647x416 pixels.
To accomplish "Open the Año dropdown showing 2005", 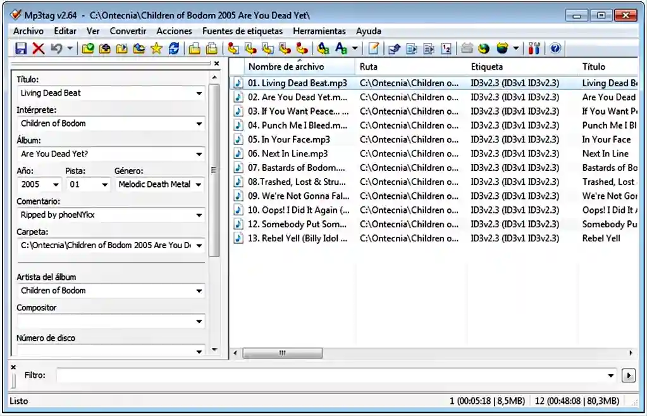I will pyautogui.click(x=56, y=184).
